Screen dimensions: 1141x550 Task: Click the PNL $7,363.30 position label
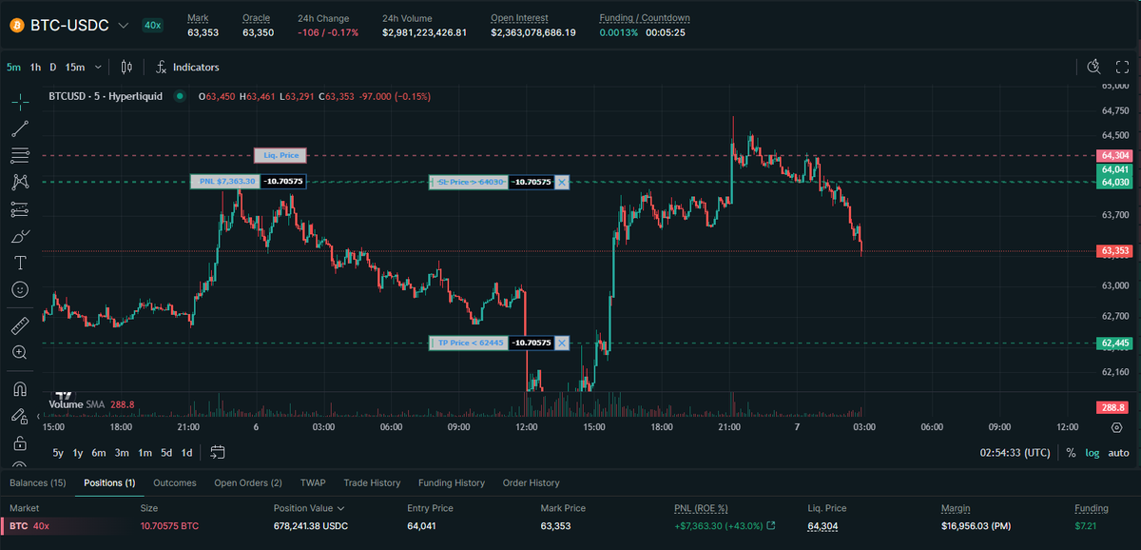pos(223,182)
